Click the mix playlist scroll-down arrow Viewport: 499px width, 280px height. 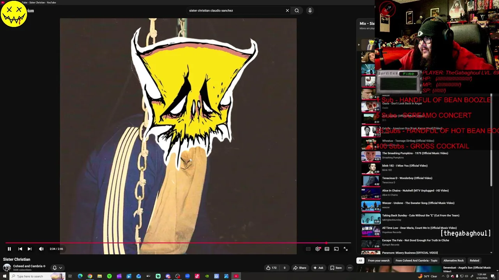click(491, 253)
